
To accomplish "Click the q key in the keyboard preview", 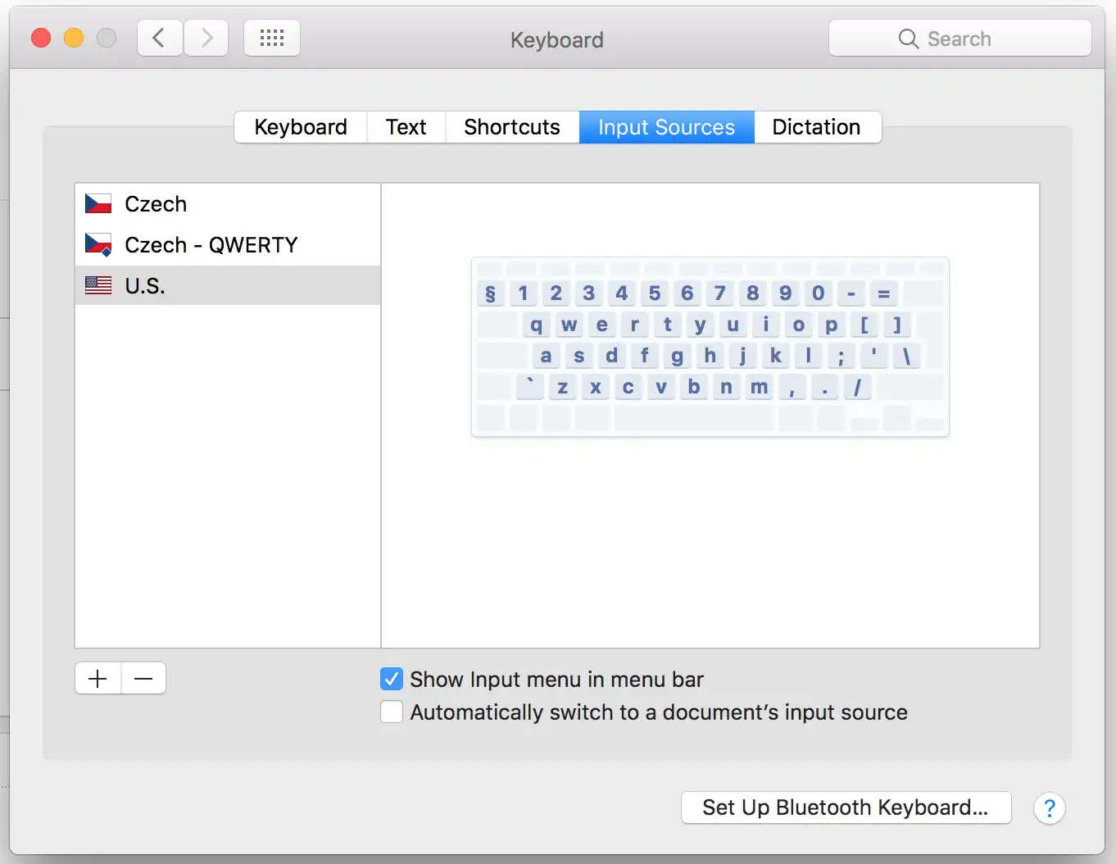I will point(537,325).
